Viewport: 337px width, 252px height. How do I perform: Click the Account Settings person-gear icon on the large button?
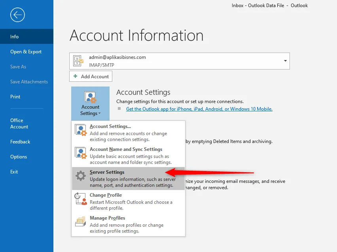(x=90, y=97)
